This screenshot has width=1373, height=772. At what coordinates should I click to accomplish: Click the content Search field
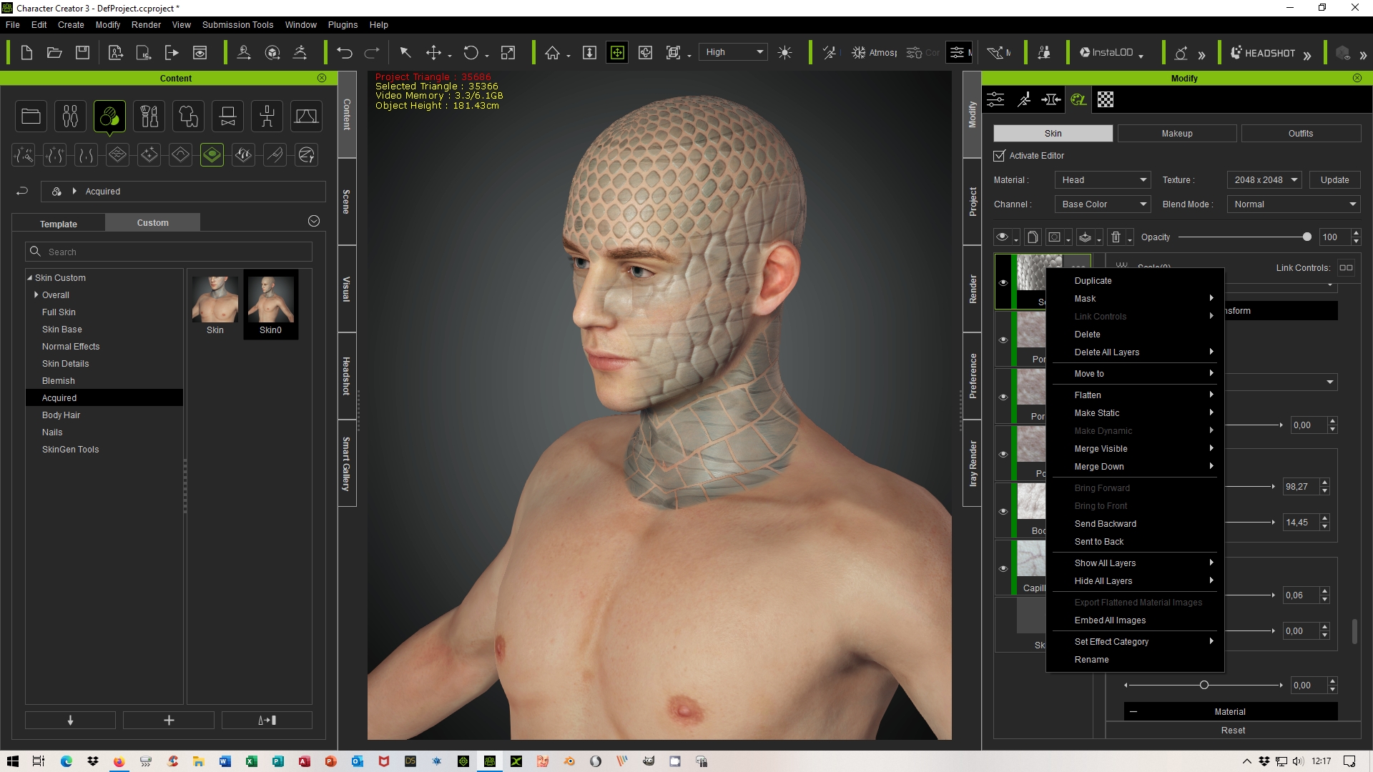[x=169, y=252]
